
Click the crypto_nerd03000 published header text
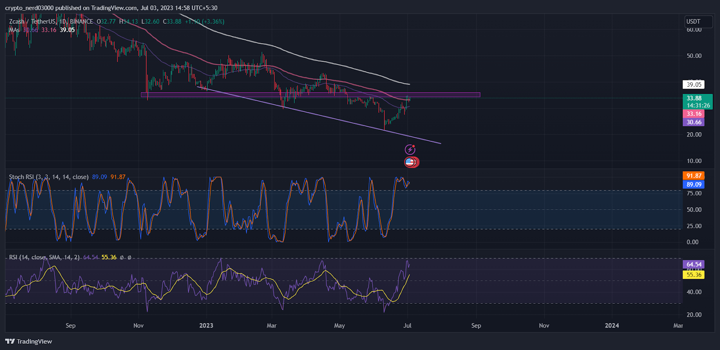(111, 8)
